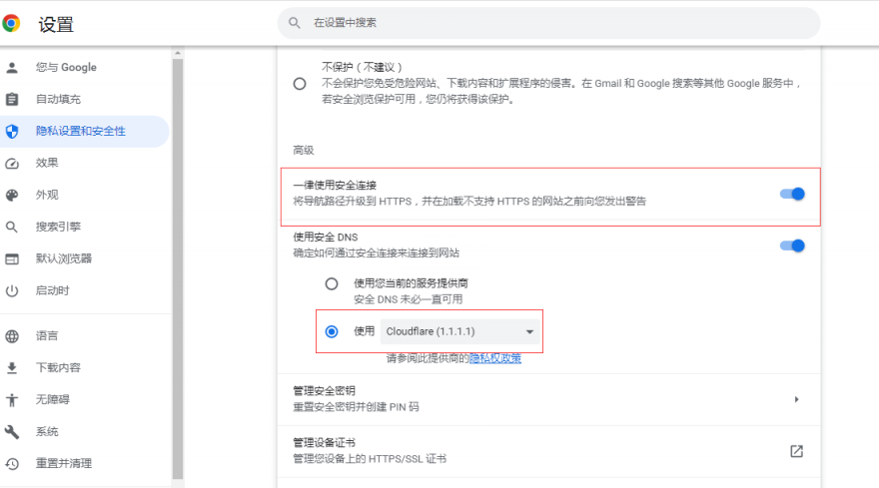This screenshot has height=488, width=879.
Task: Click the search magnifier icon in settings
Action: (x=295, y=22)
